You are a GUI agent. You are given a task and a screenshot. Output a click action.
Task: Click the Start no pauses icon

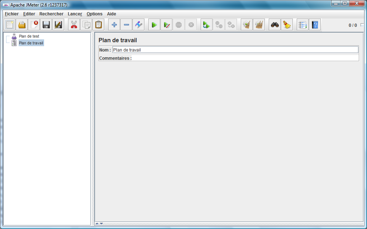tap(166, 25)
